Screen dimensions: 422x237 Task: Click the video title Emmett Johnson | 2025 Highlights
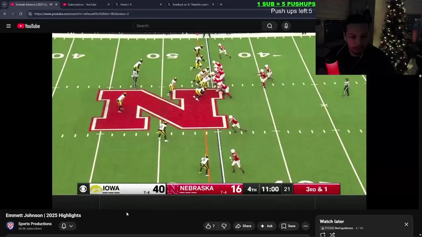point(44,215)
